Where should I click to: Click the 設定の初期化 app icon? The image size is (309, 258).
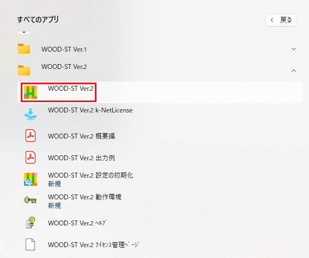pyautogui.click(x=31, y=179)
